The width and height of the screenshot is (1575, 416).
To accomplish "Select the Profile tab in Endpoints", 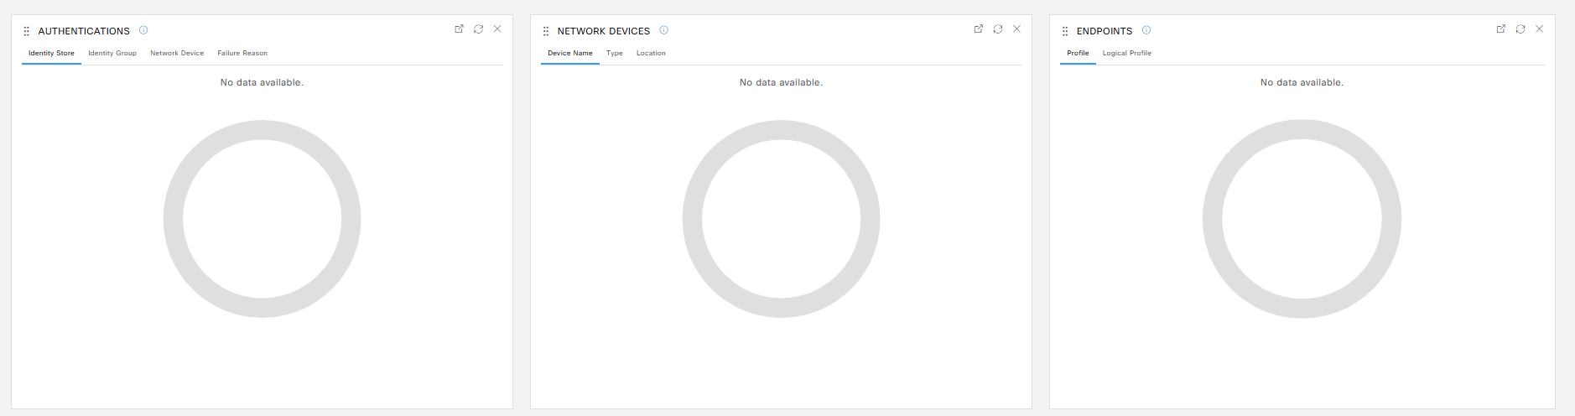I will 1078,53.
